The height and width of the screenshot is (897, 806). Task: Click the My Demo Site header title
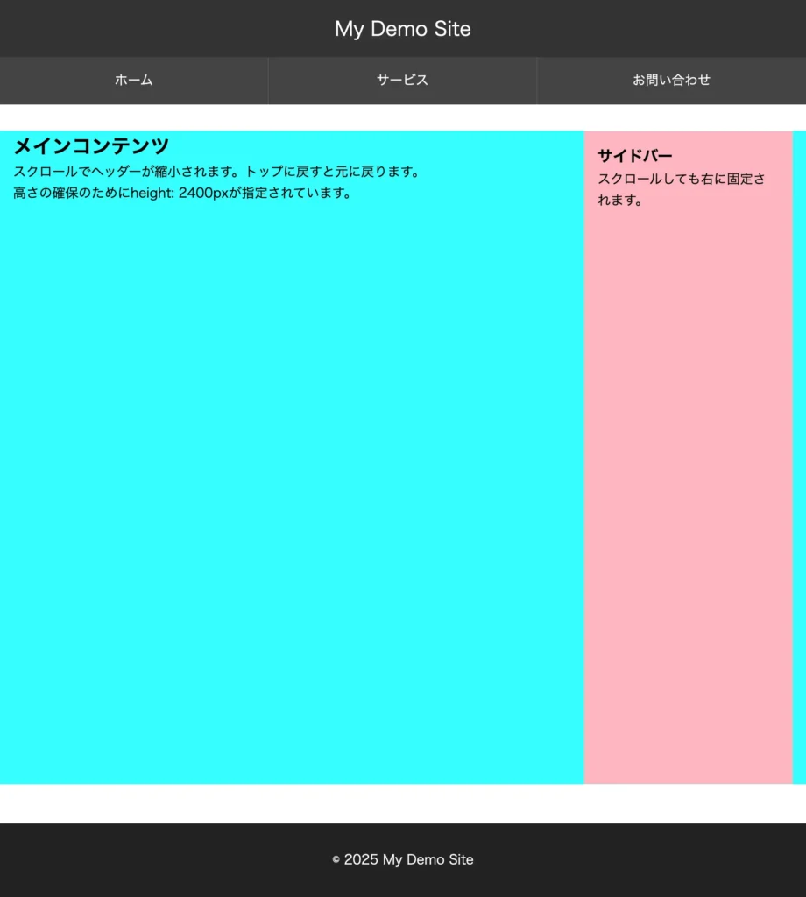402,28
